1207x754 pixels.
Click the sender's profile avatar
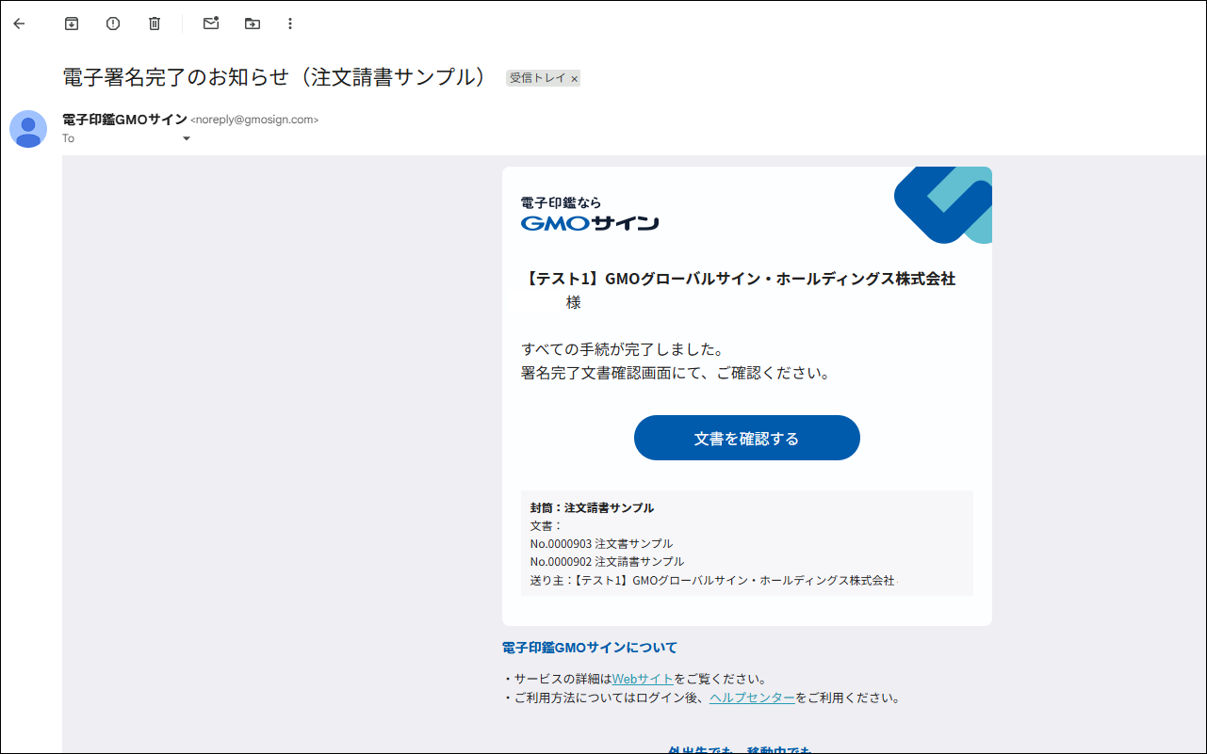(x=28, y=129)
